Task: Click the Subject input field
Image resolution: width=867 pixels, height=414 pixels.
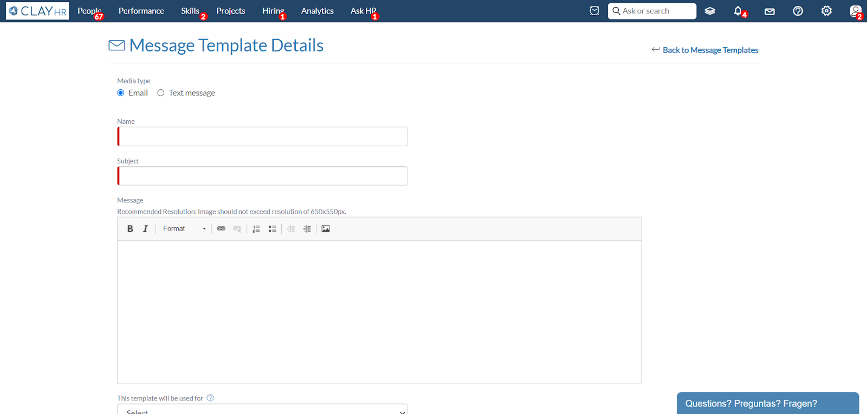Action: tap(262, 176)
